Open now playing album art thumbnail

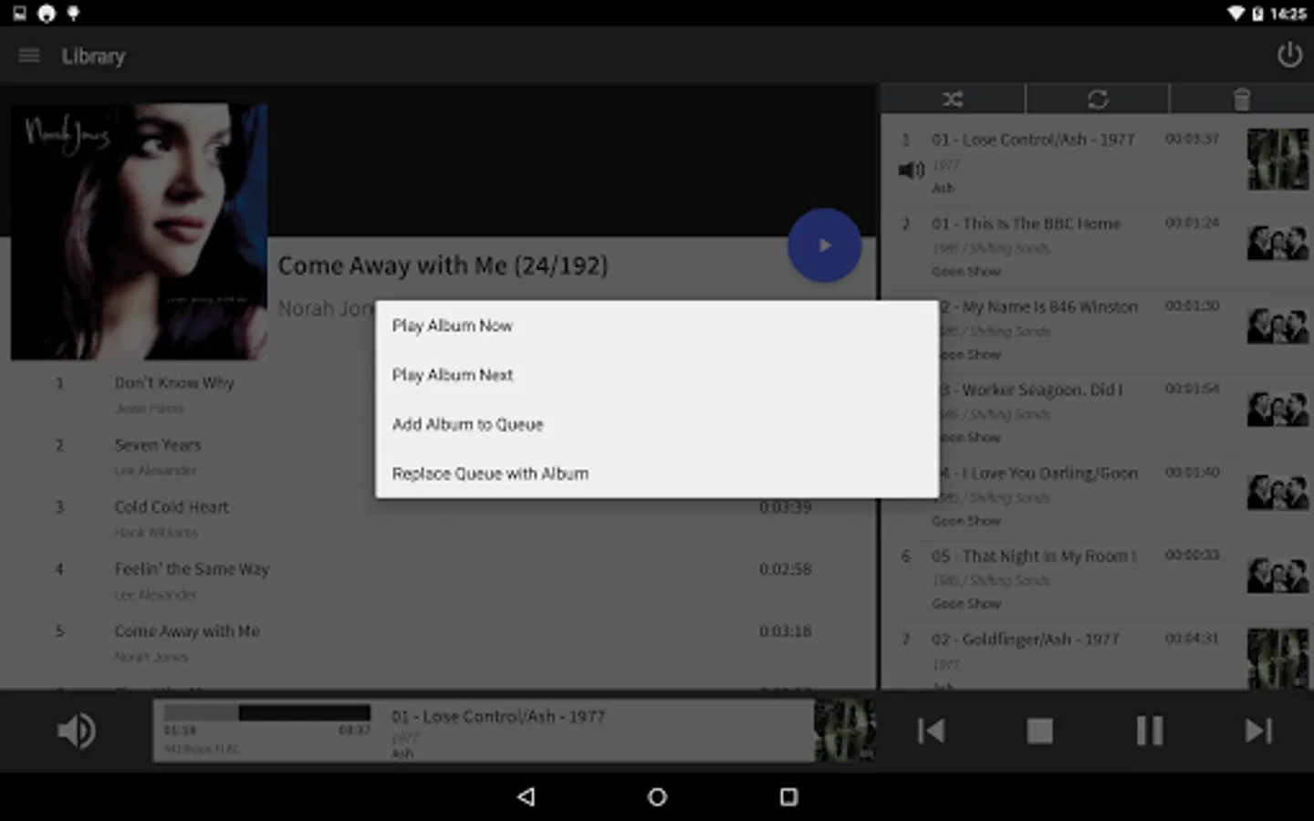click(844, 730)
